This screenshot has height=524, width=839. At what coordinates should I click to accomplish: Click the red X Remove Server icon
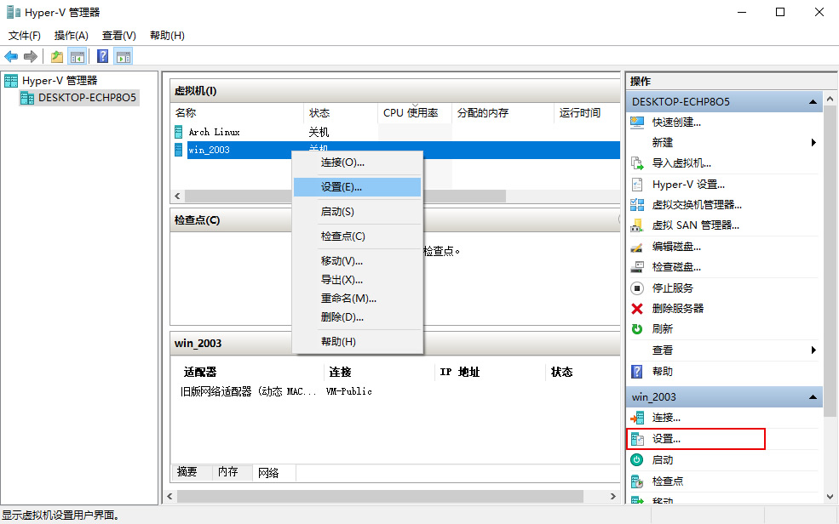637,308
